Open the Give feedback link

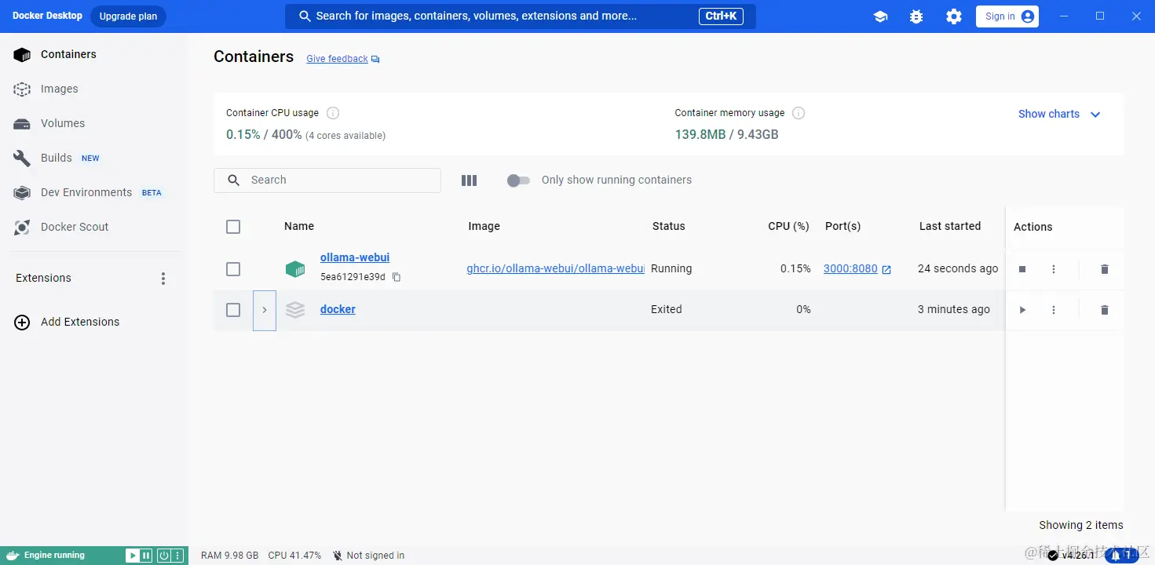[343, 59]
